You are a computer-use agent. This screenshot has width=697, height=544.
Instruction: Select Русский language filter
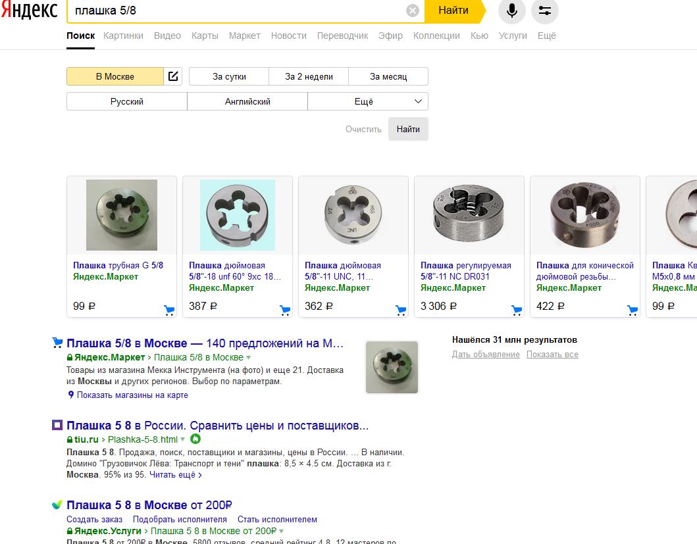point(126,101)
